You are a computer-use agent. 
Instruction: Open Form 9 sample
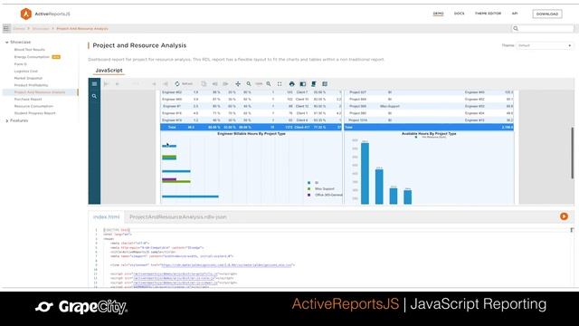(x=20, y=64)
